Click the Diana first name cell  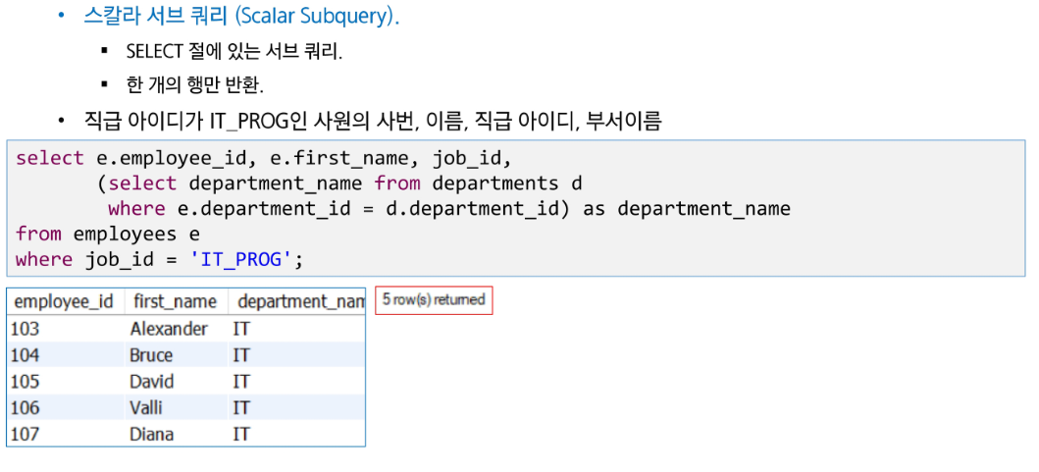coord(178,434)
